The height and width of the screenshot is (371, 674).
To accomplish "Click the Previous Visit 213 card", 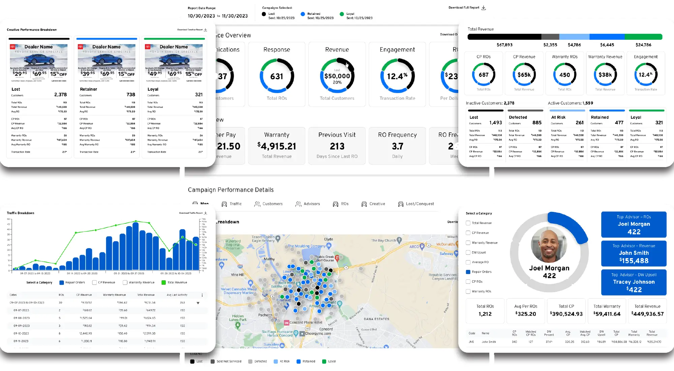I will (x=337, y=146).
